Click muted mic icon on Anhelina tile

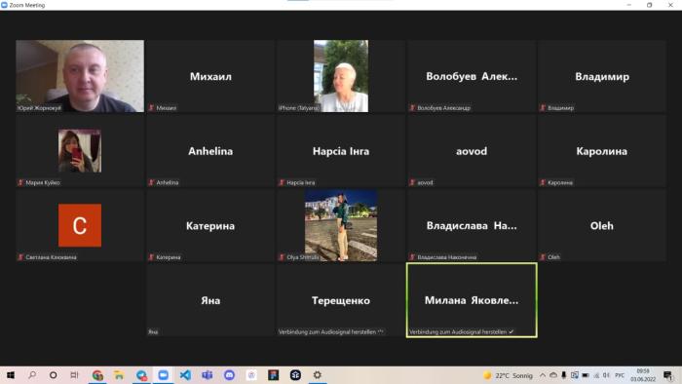pos(151,182)
